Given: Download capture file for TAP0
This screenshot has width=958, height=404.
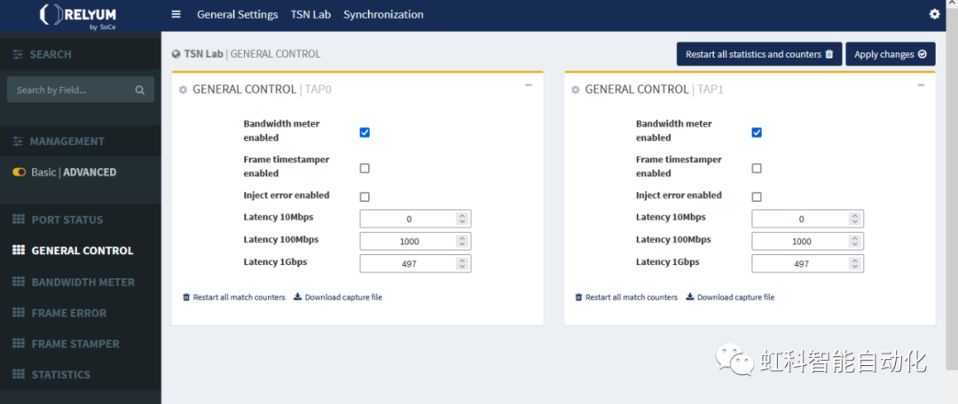Looking at the screenshot, I should click(x=338, y=297).
